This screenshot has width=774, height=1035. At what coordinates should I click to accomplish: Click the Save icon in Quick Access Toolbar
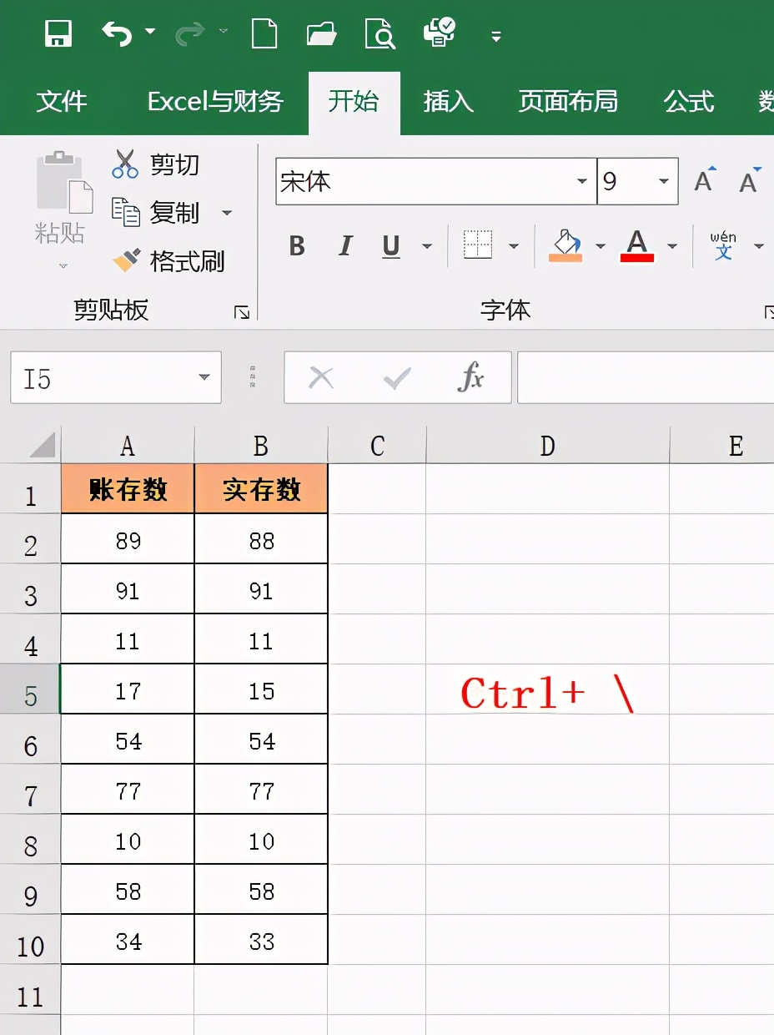58,34
